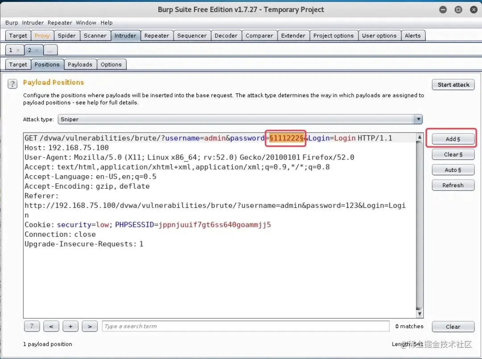
Task: Open the Repeater menu
Action: [60, 23]
